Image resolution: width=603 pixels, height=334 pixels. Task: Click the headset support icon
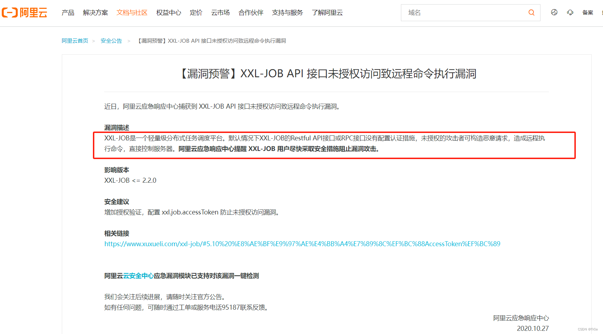(570, 12)
